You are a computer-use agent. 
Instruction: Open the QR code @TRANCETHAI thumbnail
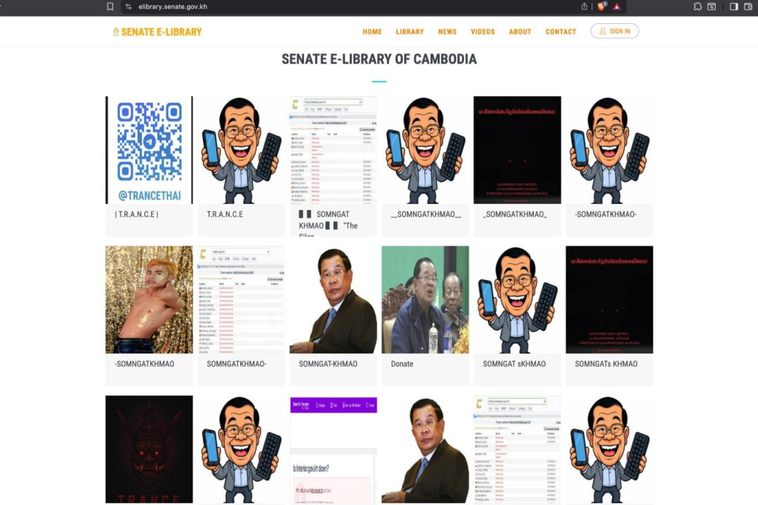(x=149, y=150)
